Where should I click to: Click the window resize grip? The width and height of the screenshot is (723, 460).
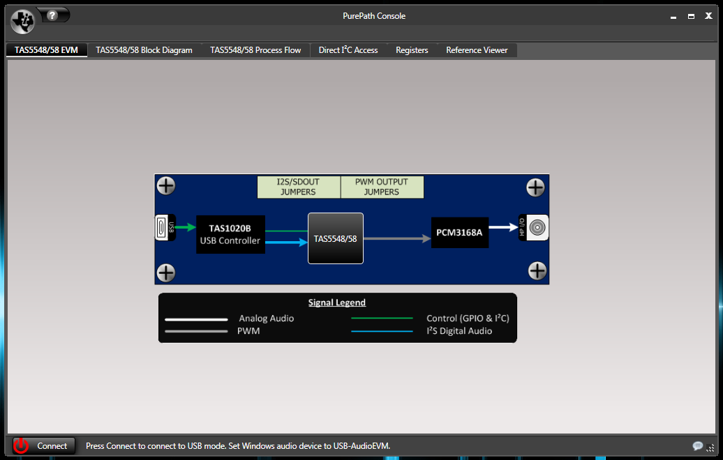tap(709, 446)
